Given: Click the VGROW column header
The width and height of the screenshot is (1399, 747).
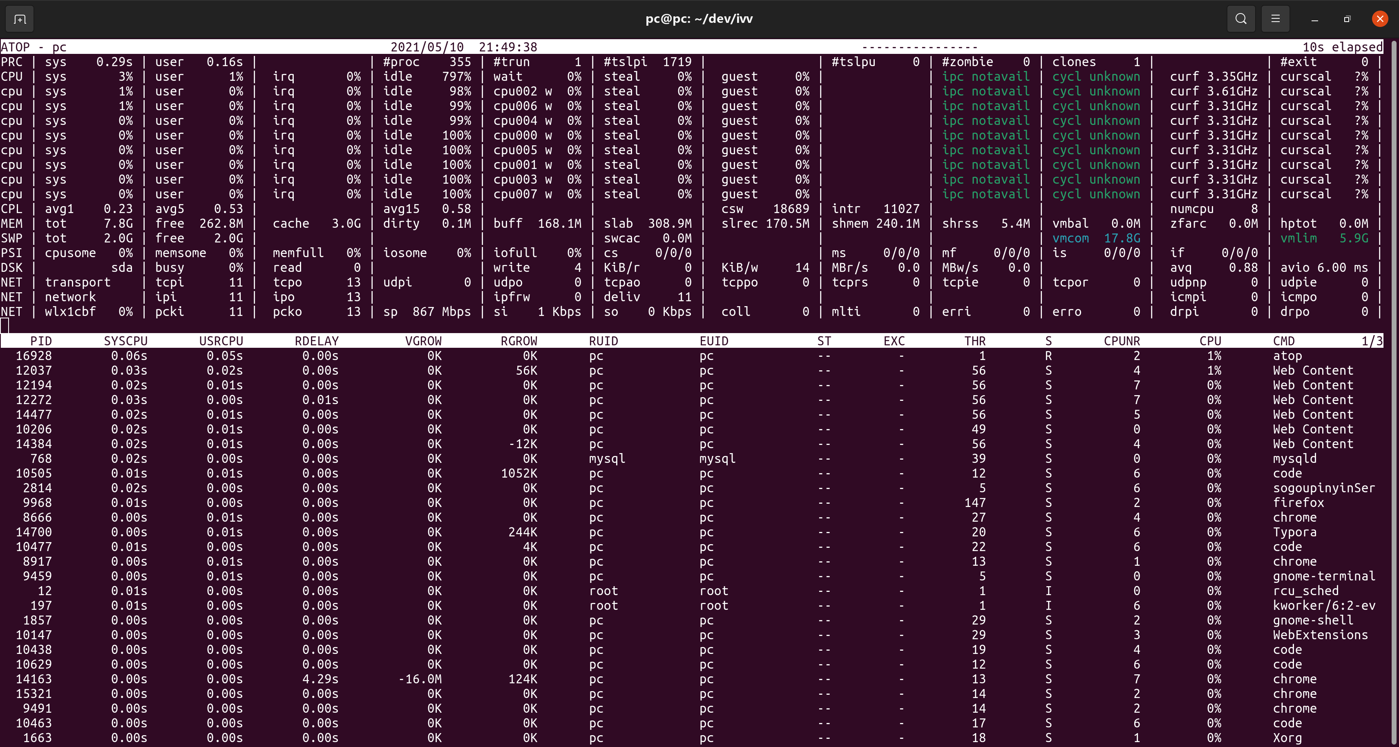Looking at the screenshot, I should click(423, 341).
